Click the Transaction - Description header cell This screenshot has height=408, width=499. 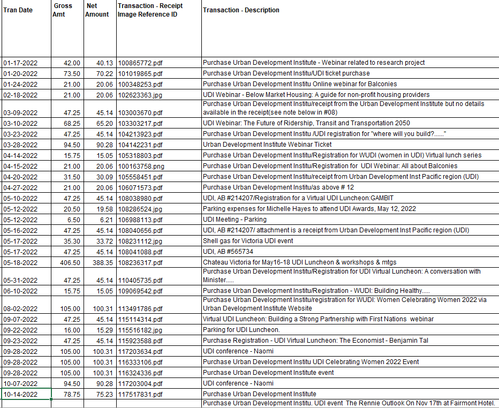coord(241,10)
